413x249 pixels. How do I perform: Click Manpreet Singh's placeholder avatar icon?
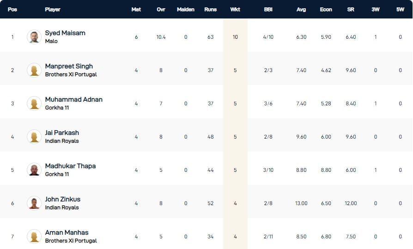pyautogui.click(x=34, y=70)
